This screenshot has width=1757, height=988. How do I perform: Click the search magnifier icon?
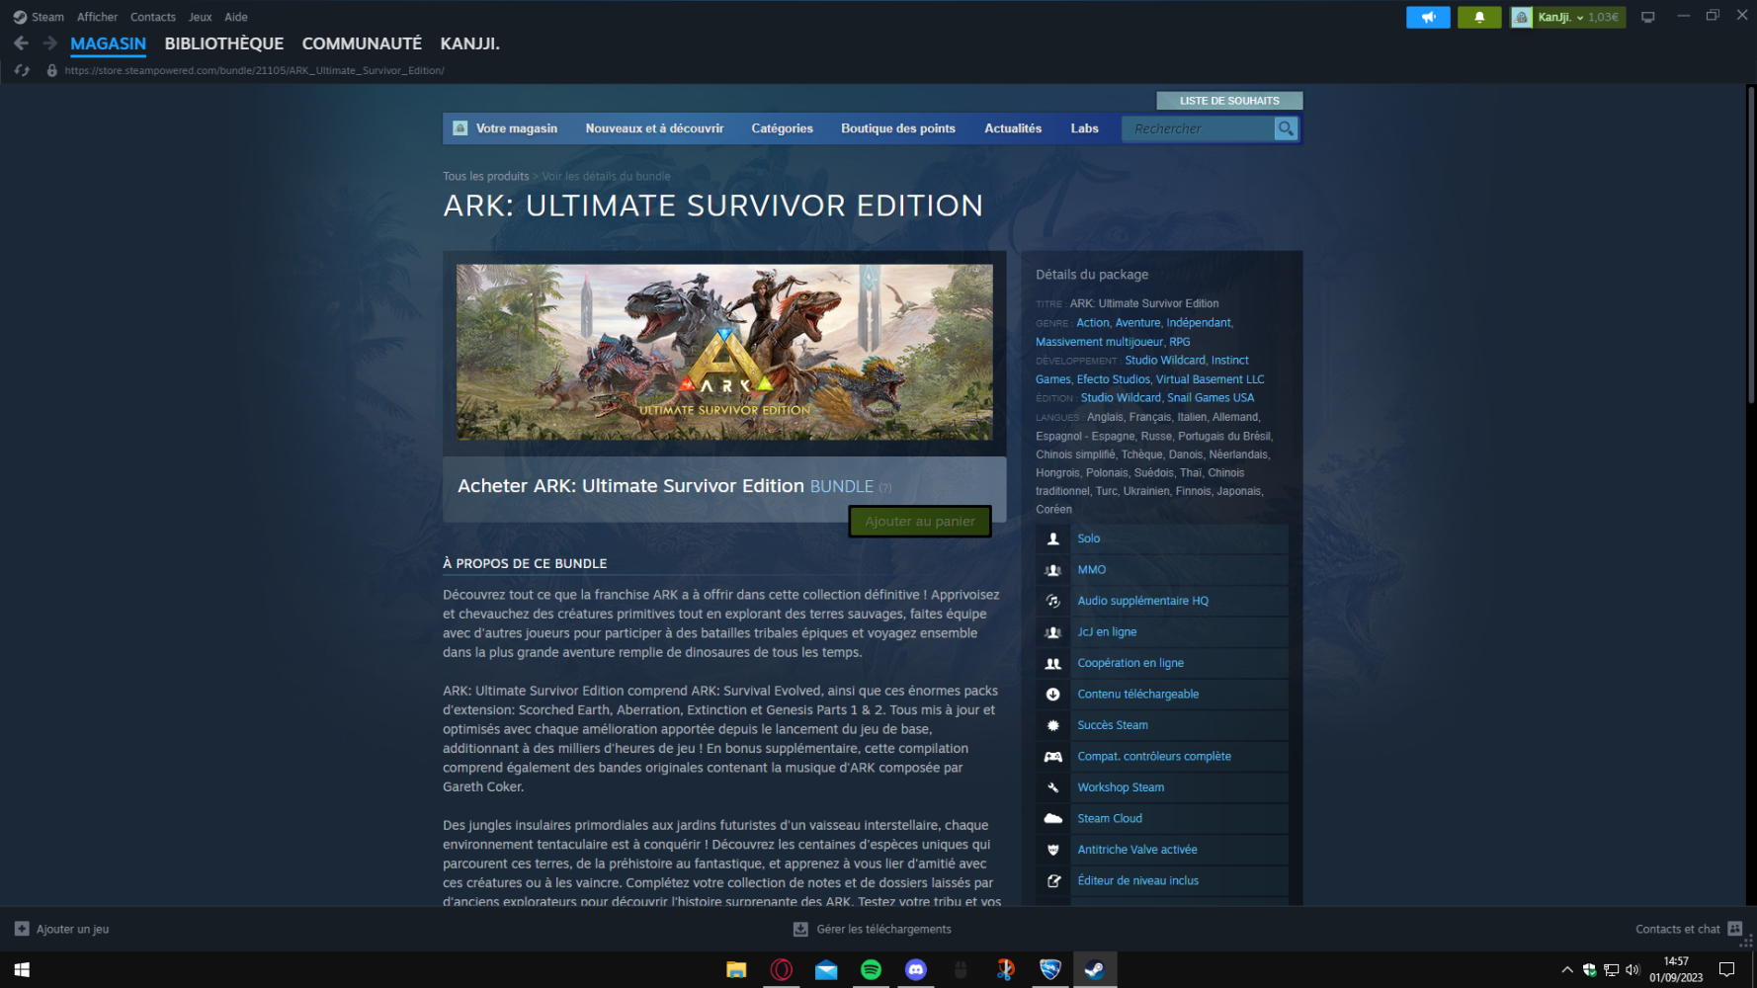point(1286,128)
